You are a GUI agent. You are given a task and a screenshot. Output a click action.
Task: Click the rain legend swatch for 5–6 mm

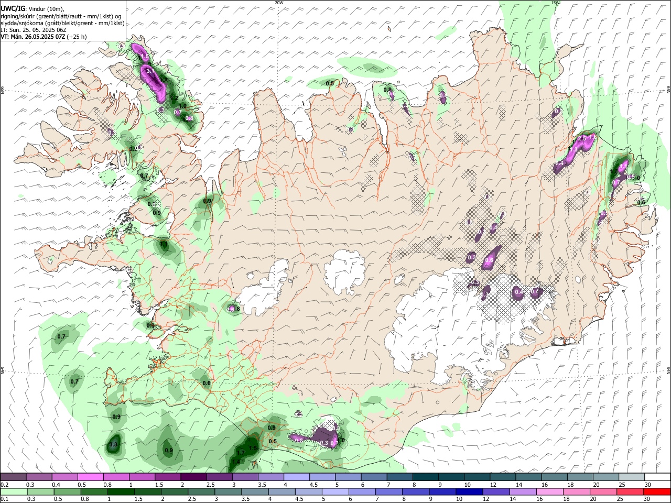[x=335, y=492]
